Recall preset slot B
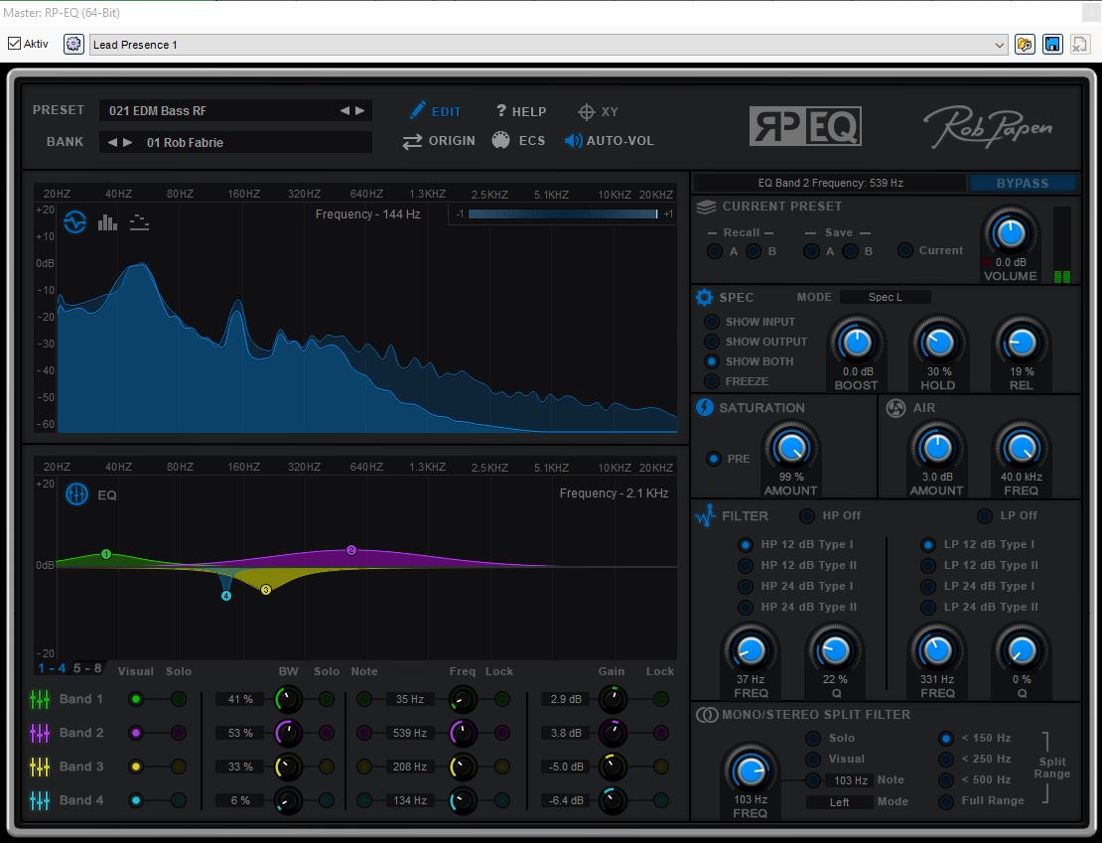Viewport: 1102px width, 843px height. point(754,251)
